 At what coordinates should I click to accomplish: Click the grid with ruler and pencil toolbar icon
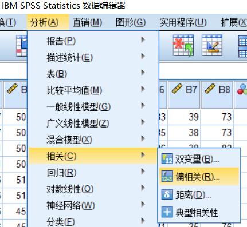tap(212, 45)
